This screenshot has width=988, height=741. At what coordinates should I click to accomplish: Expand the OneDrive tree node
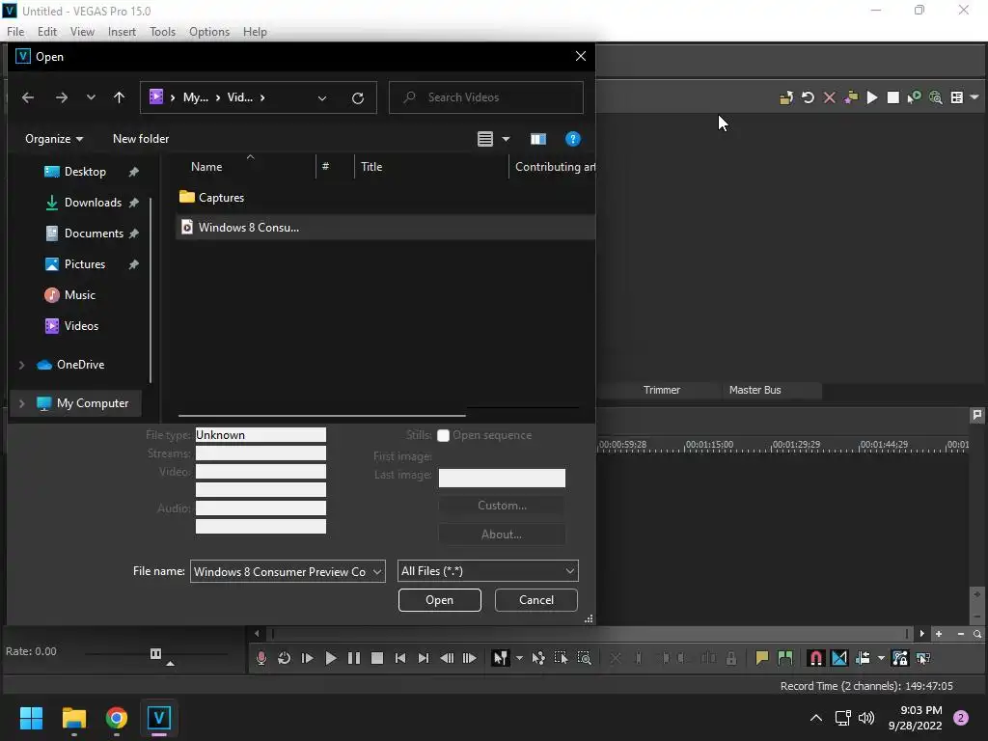tap(21, 365)
